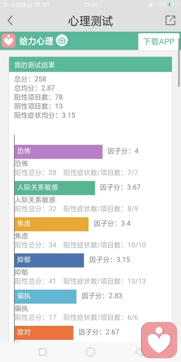Tap the 给力心理 pink heart logo

[9, 40]
